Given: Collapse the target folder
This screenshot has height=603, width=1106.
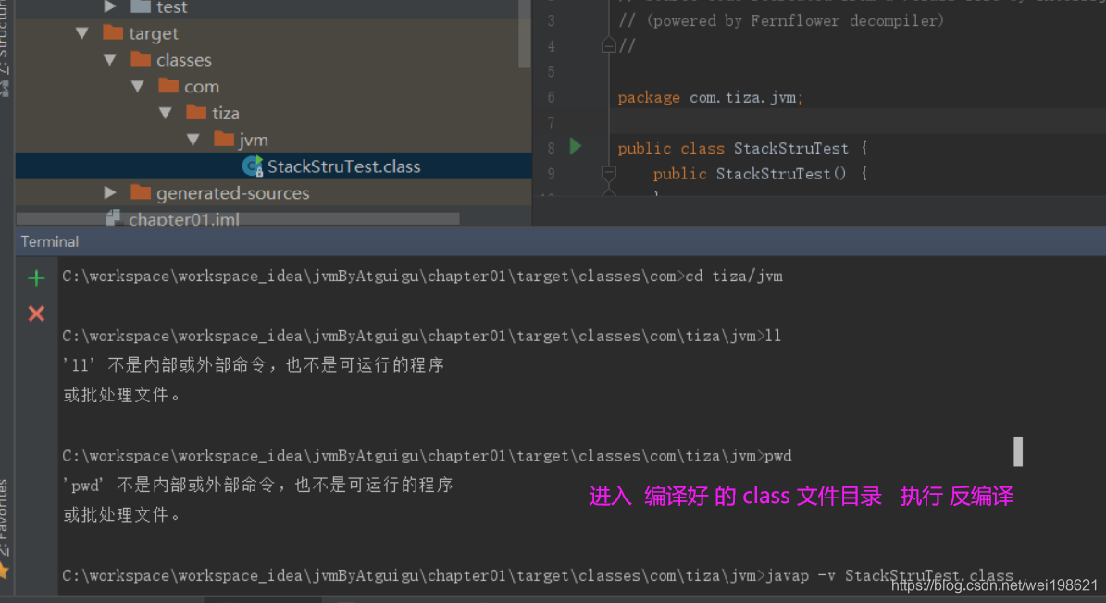Looking at the screenshot, I should tap(82, 33).
